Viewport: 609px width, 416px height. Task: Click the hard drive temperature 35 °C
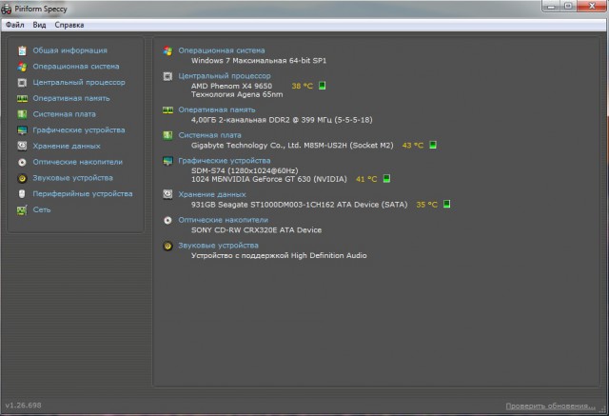(x=427, y=205)
